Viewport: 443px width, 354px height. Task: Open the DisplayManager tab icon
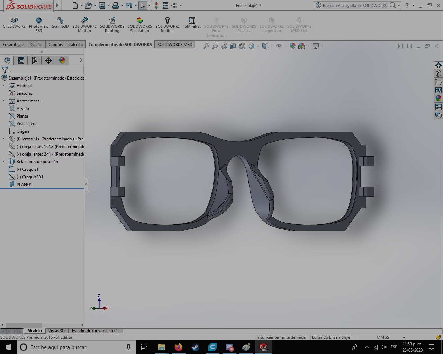coord(62,60)
